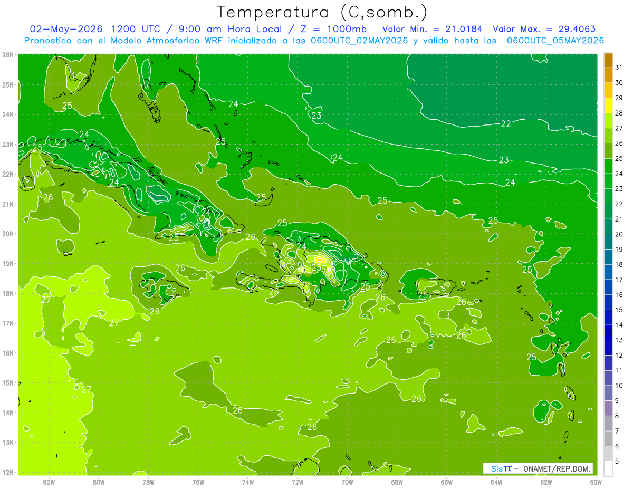Click the 60W longitude axis label
Viewport: 633px width, 489px height.
coord(596,481)
